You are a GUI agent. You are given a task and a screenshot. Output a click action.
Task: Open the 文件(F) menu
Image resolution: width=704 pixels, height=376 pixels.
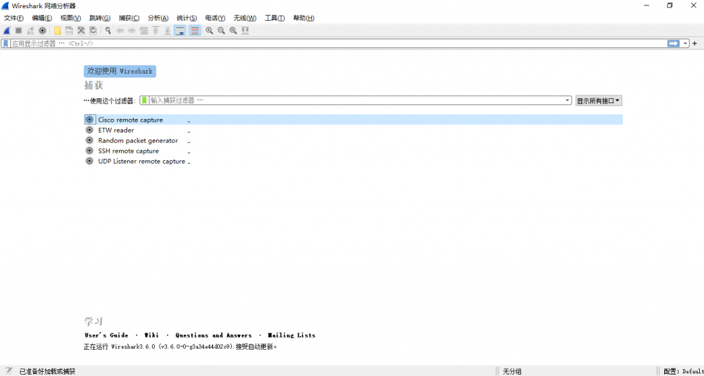(14, 18)
